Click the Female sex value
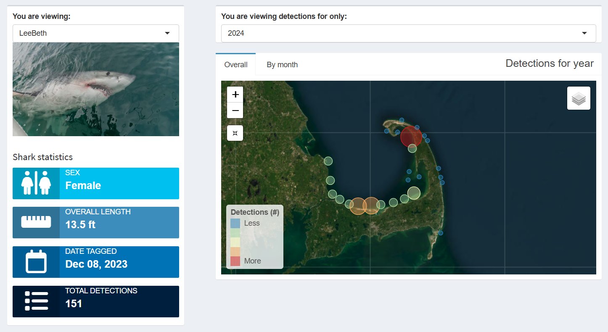 coord(83,185)
